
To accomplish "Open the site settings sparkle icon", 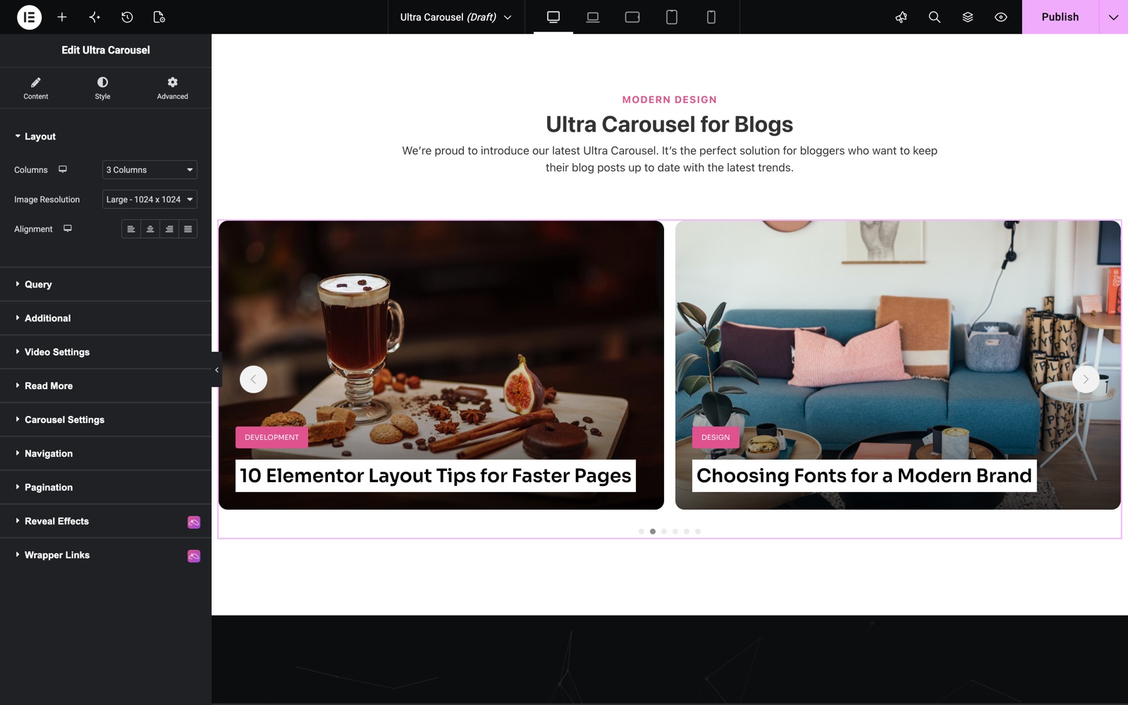I will click(94, 17).
